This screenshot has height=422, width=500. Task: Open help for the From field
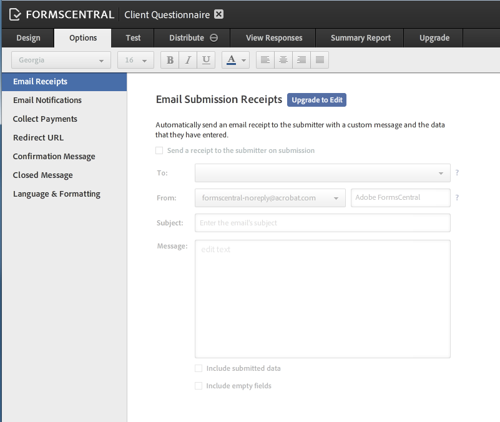pyautogui.click(x=457, y=197)
